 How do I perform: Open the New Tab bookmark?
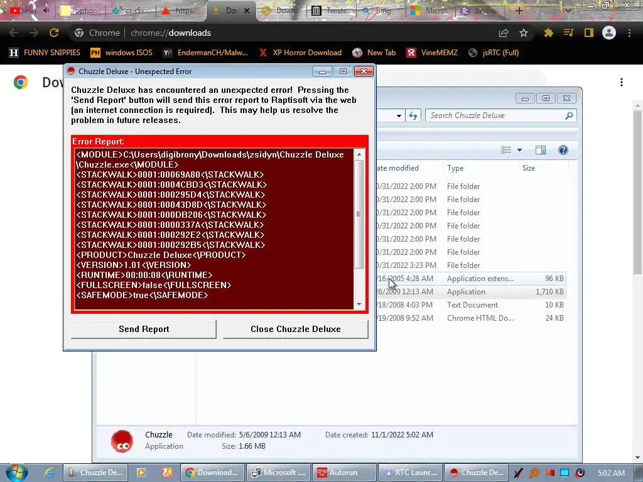pos(374,53)
